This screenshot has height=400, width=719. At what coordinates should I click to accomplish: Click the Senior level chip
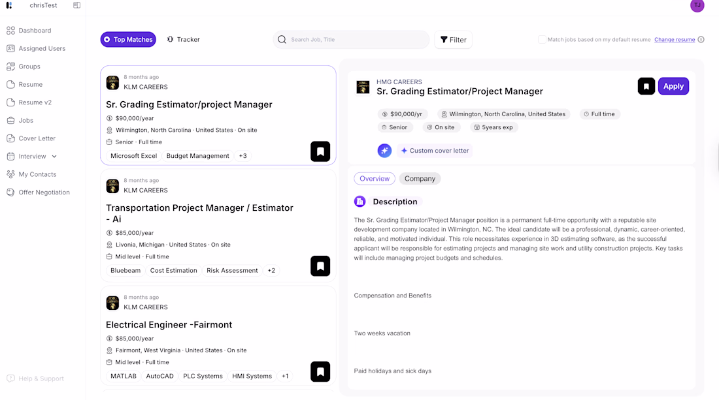click(394, 127)
